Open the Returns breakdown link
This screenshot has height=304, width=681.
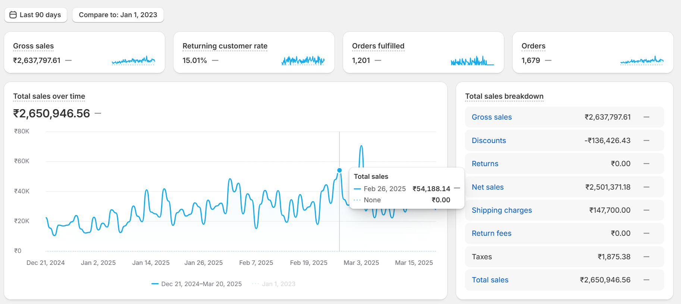click(x=485, y=164)
